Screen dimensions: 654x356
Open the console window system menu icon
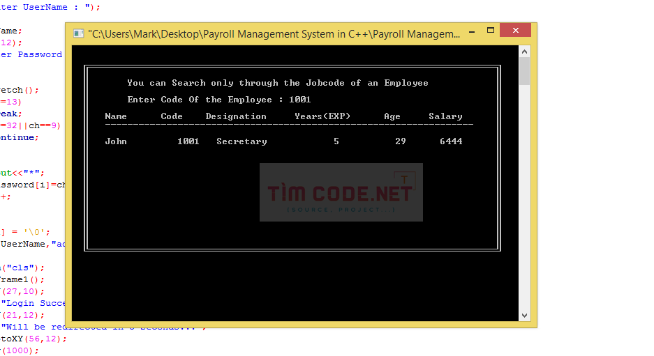[x=78, y=33]
